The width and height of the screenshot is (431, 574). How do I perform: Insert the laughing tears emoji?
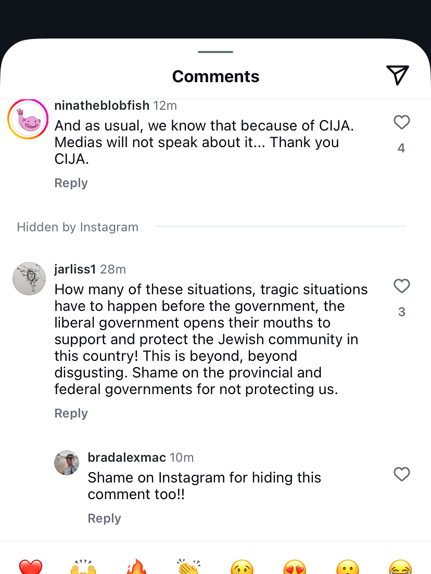click(400, 568)
